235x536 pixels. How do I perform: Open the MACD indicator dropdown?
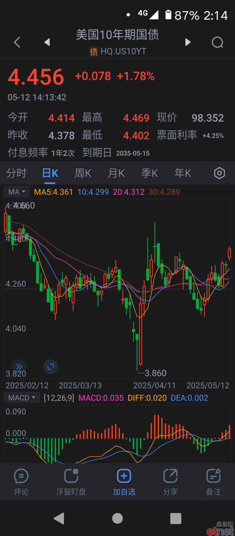22,398
